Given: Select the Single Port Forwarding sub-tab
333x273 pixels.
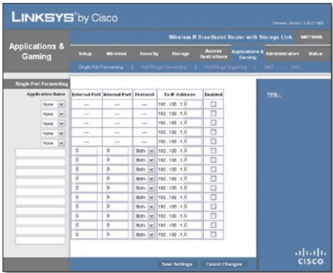Looking at the screenshot, I should (x=101, y=67).
